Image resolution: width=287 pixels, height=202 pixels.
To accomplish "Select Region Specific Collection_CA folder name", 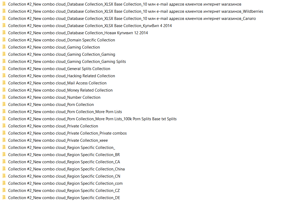I will point(64,162).
